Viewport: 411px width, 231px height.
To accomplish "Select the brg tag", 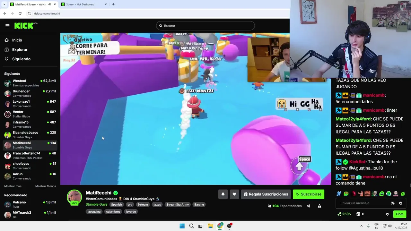I will pos(130,204).
